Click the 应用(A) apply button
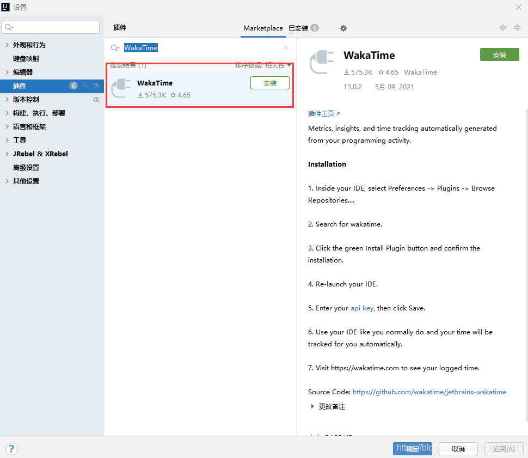Viewport: 528px width, 458px height. pos(504,449)
